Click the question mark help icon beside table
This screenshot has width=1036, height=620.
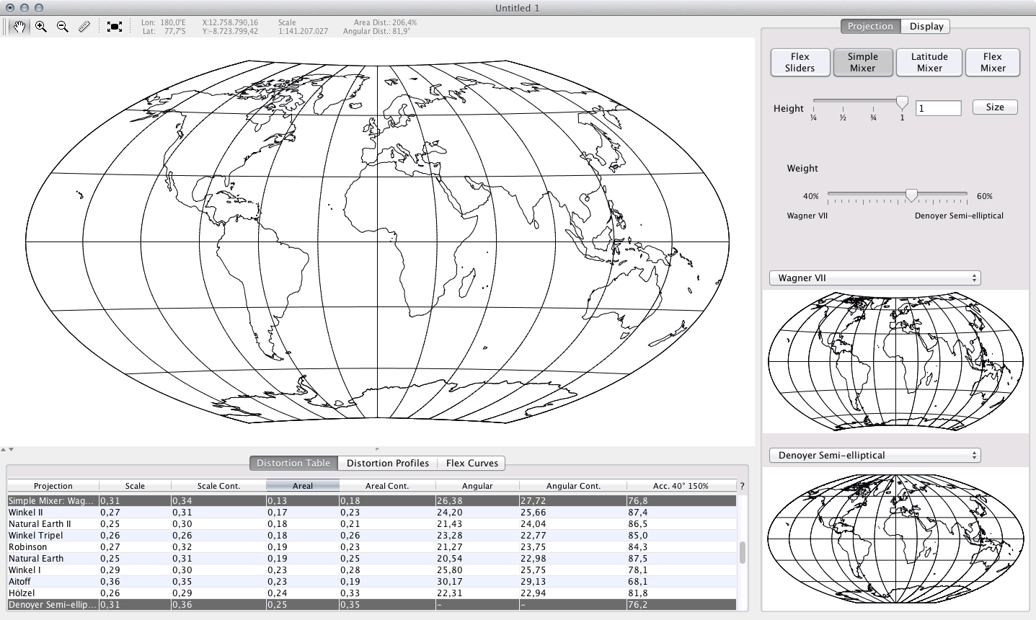(x=743, y=487)
